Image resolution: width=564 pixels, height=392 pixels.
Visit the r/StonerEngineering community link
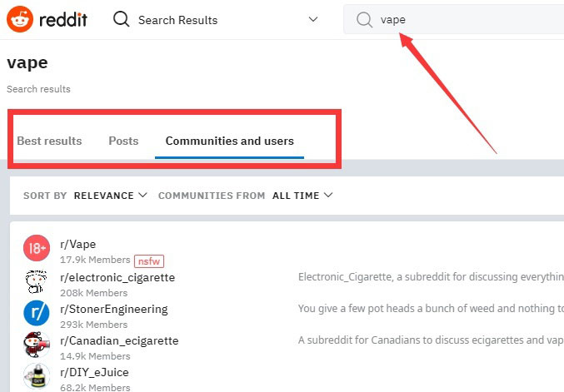point(114,309)
